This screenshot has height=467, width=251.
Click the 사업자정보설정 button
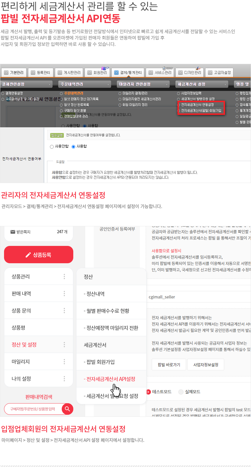pos(206,365)
